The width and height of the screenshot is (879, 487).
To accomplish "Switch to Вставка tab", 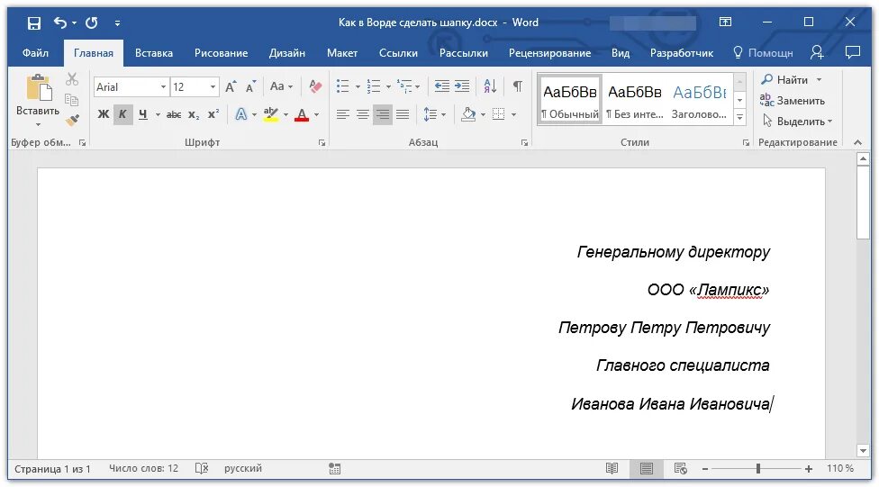I will [x=154, y=53].
